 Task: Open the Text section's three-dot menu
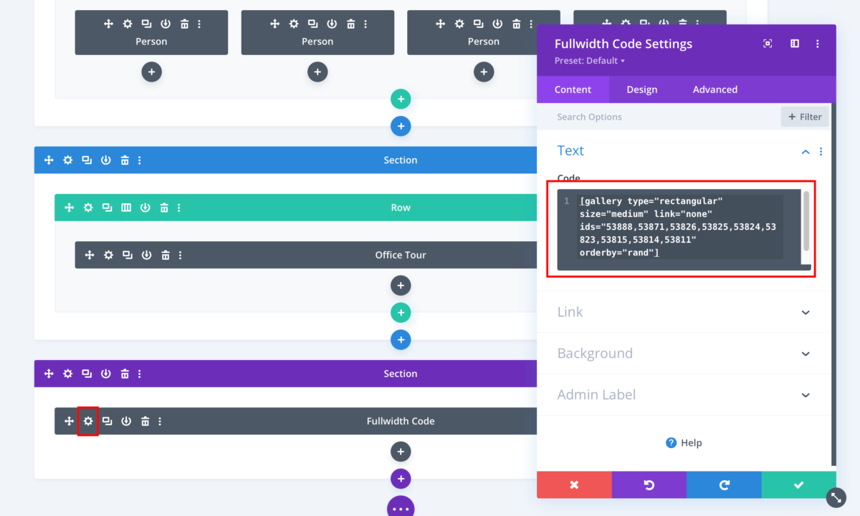point(821,151)
